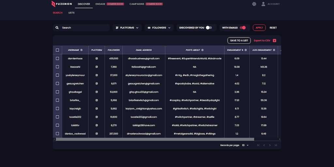This screenshot has height=167, width=334.
Task: Expand the Platforms dropdown
Action: click(x=127, y=28)
